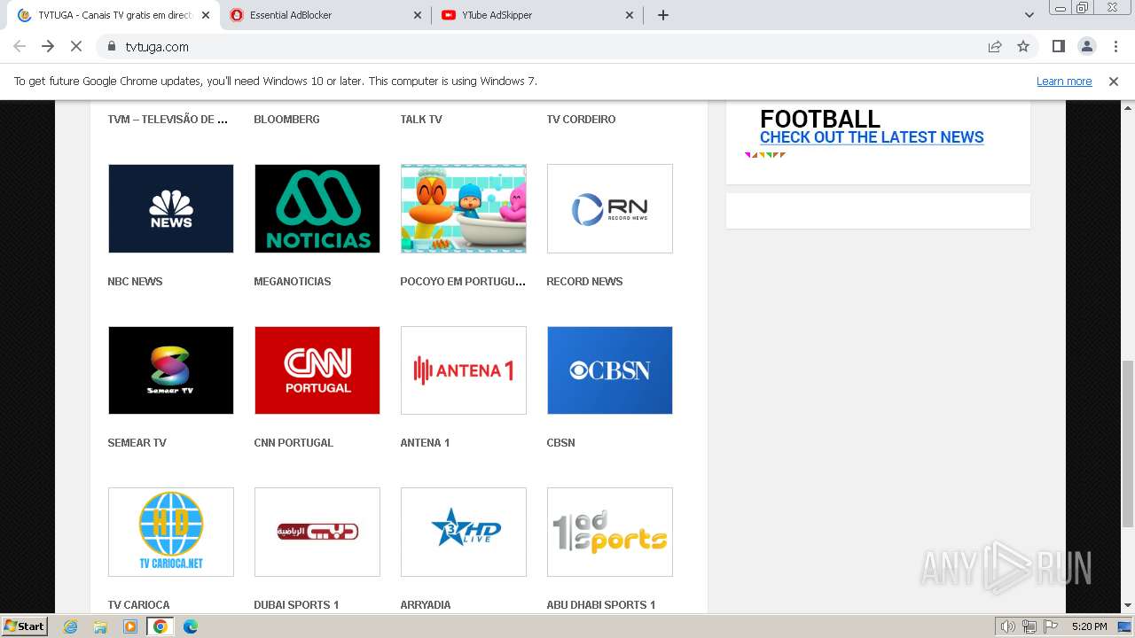The image size is (1135, 638).
Task: Click the FOOTBALL heading in sidebar
Action: [x=820, y=119]
